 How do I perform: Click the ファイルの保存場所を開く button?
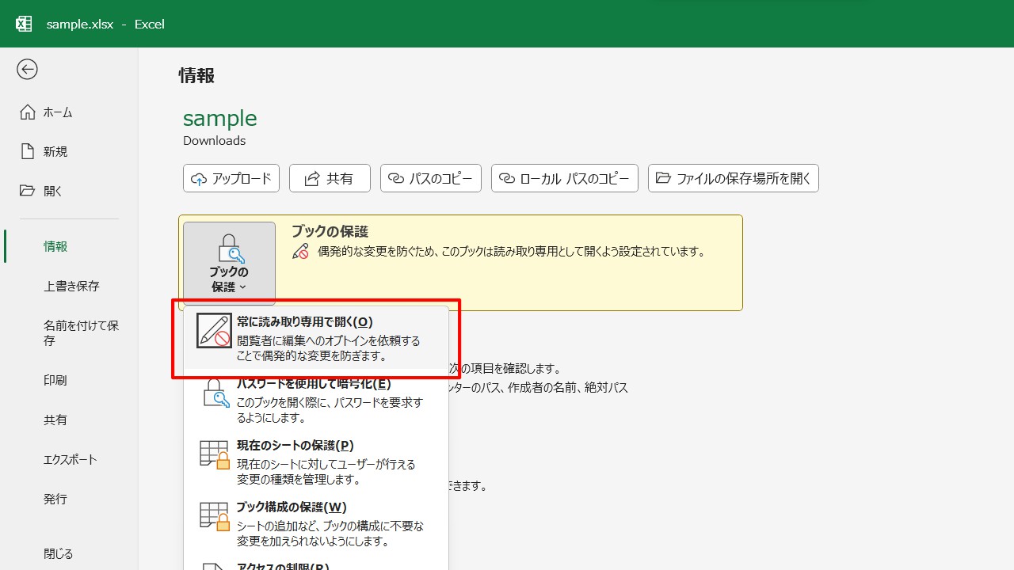tap(733, 178)
